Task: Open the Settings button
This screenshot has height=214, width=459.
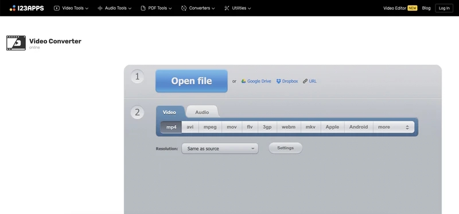Action: pos(285,148)
